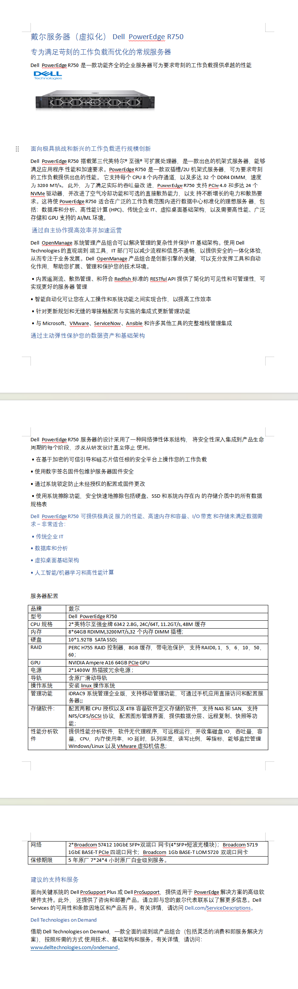Viewport: 298px width, 989px height.
Task: Click the cell 含原厂滑动导轨
Action: click(167, 678)
